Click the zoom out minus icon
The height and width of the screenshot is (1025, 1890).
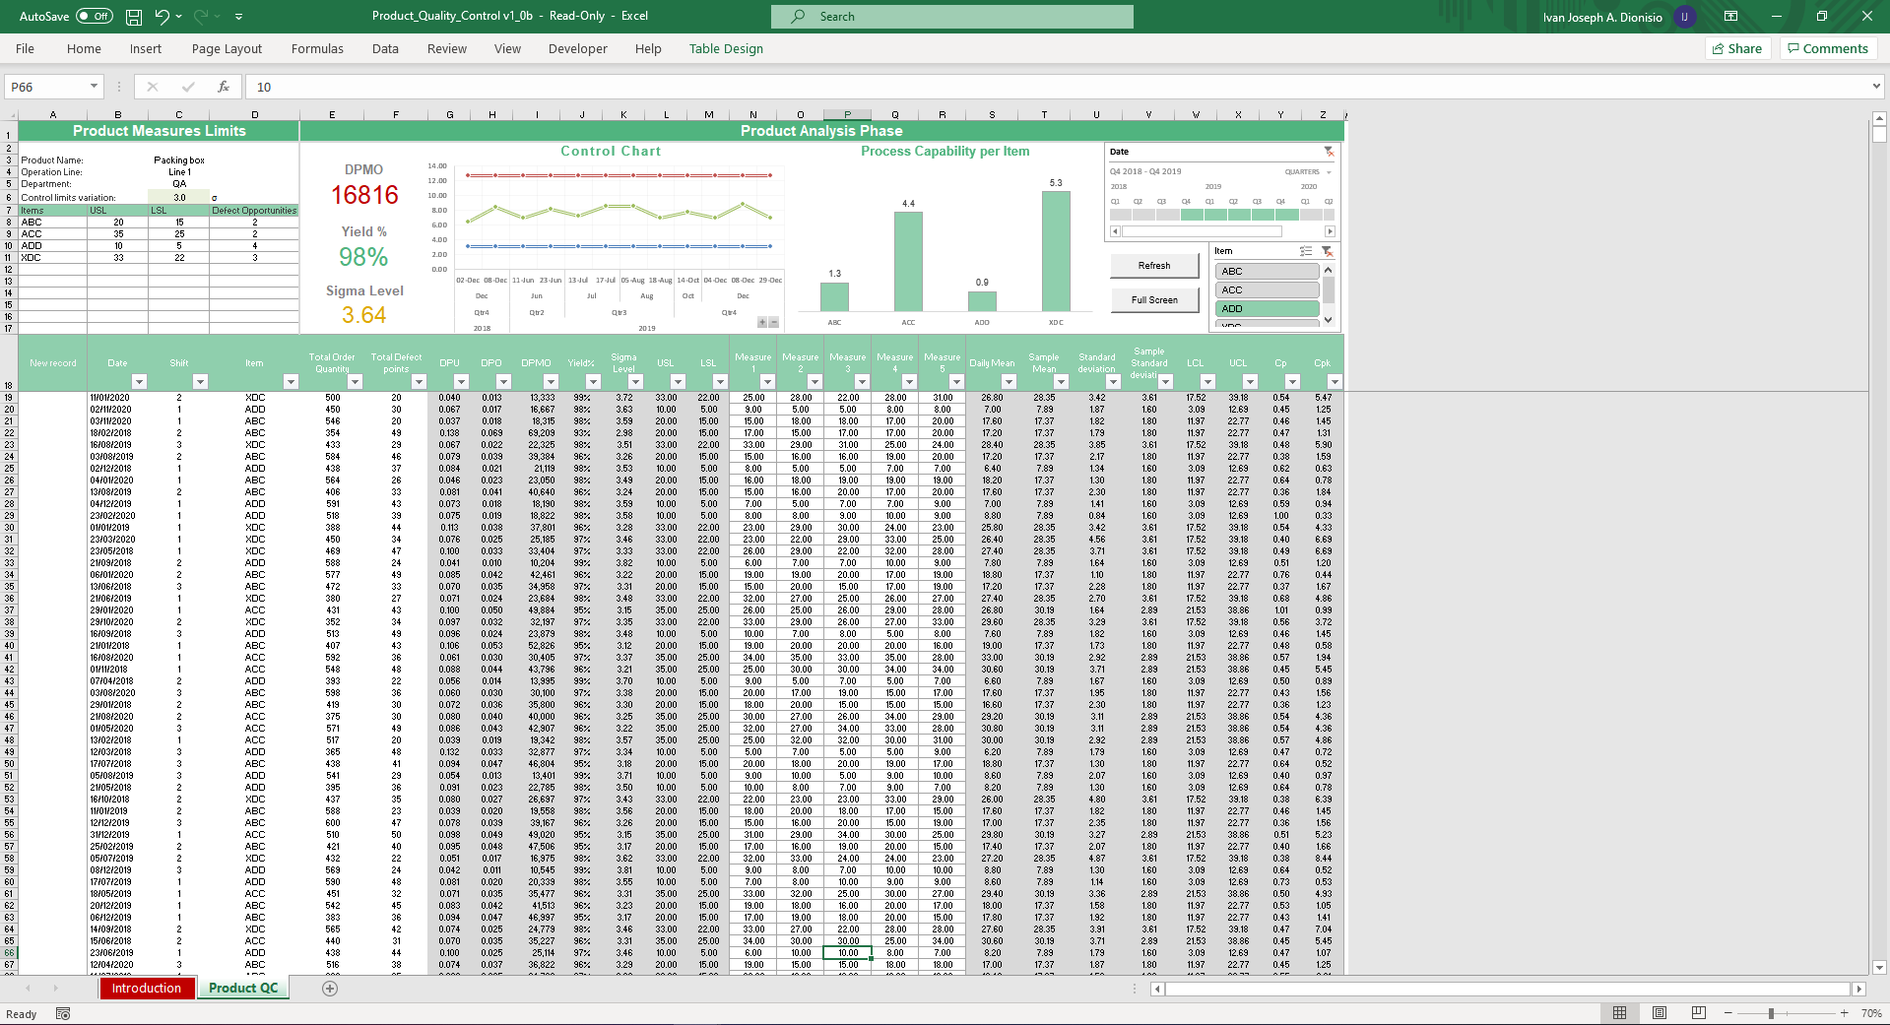coord(1728,1013)
